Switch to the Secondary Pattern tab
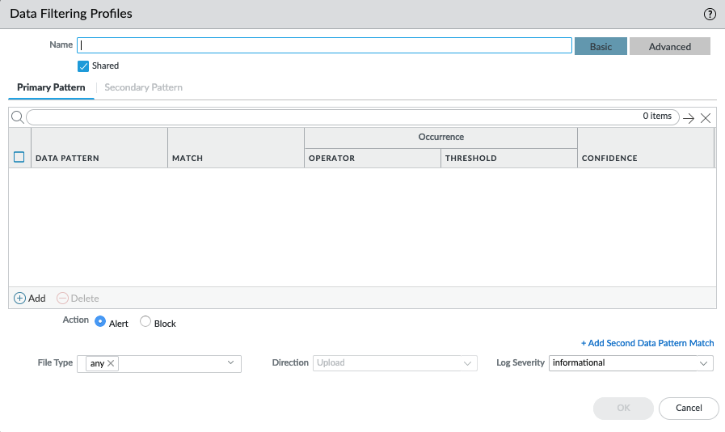 point(143,87)
